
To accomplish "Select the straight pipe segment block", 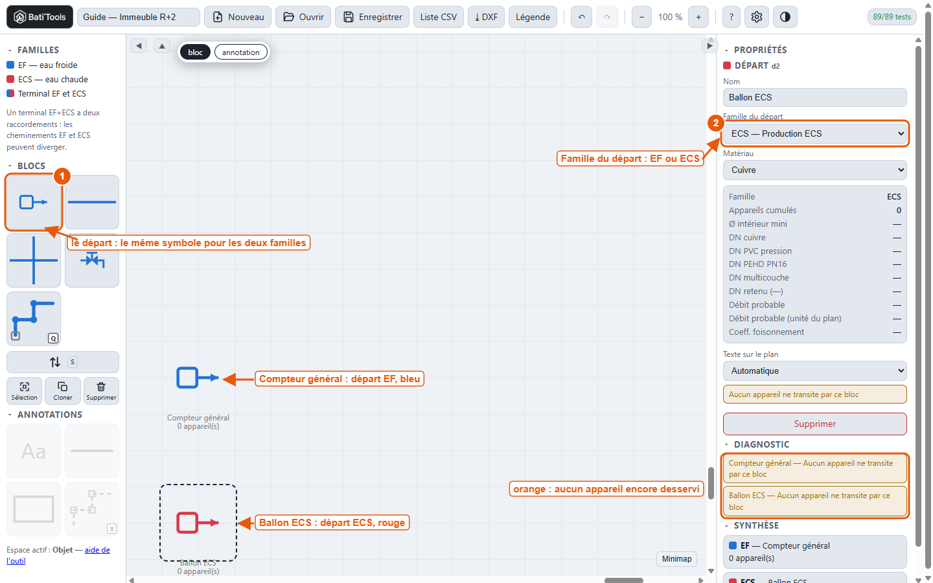I will 92,202.
